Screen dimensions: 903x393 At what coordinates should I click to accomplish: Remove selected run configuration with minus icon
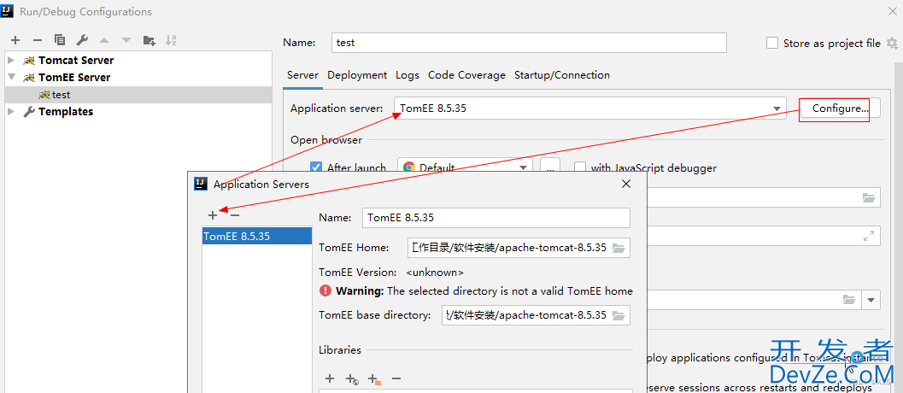click(x=38, y=40)
